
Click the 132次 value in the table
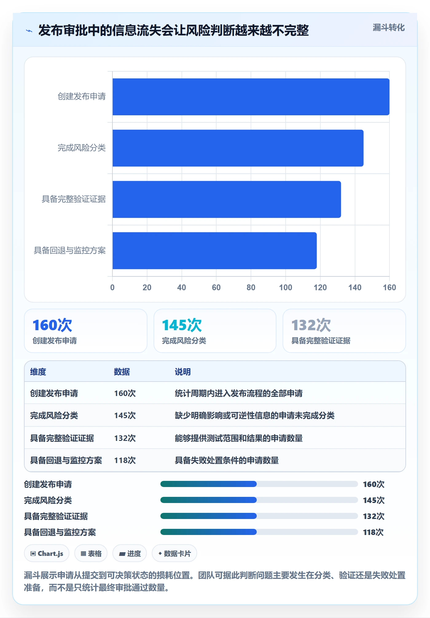point(125,438)
